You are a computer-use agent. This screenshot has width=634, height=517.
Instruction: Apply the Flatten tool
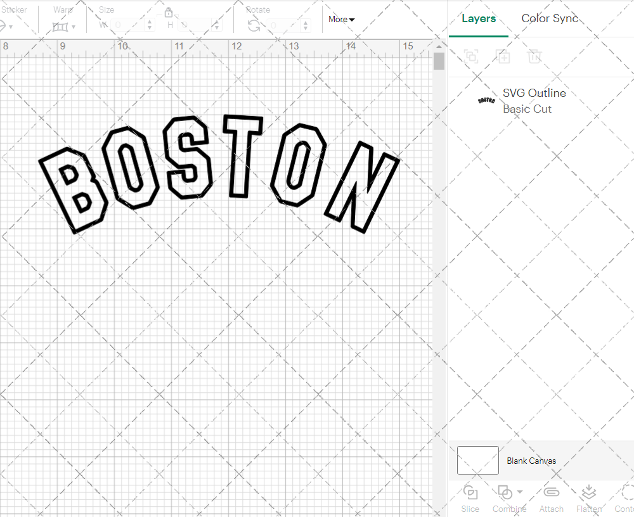(x=588, y=493)
